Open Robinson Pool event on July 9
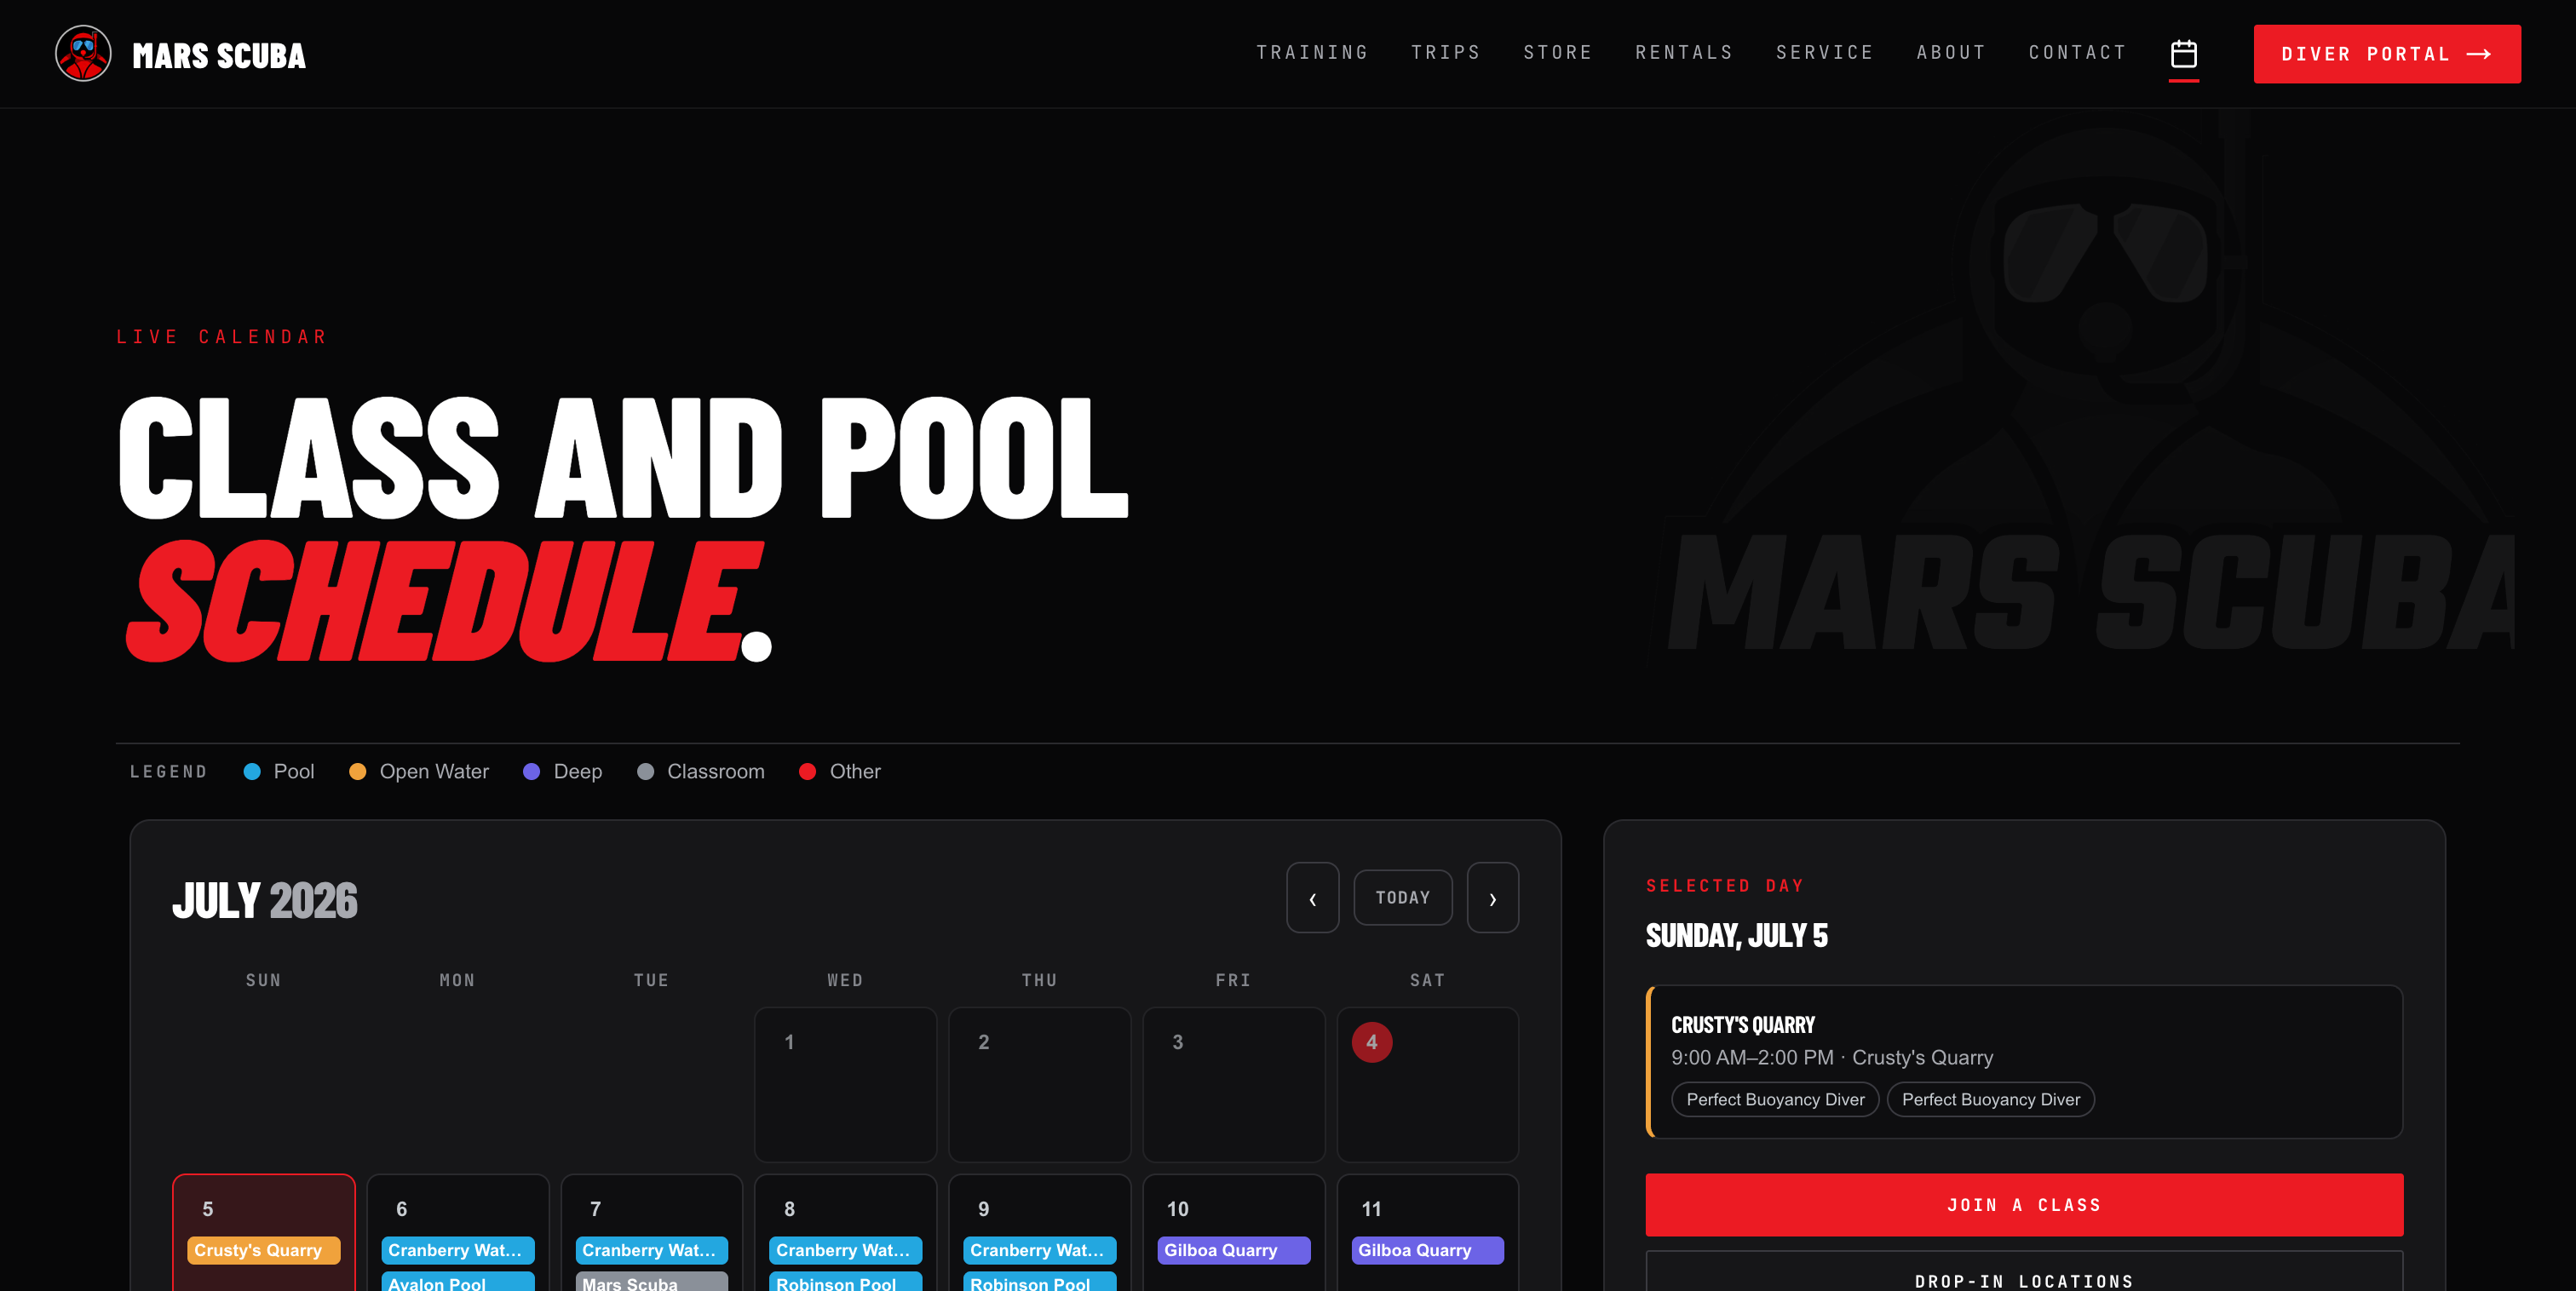This screenshot has height=1291, width=2576. click(x=1039, y=1281)
